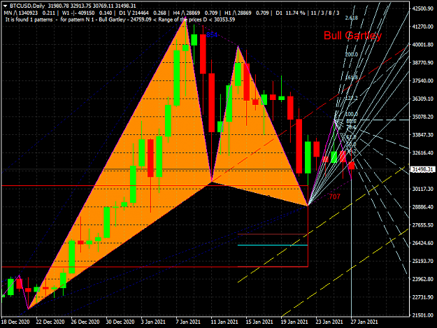Screen dimensions: 437x328
Task: Click the 30 Dec 2020 date label
Action: coord(120,322)
